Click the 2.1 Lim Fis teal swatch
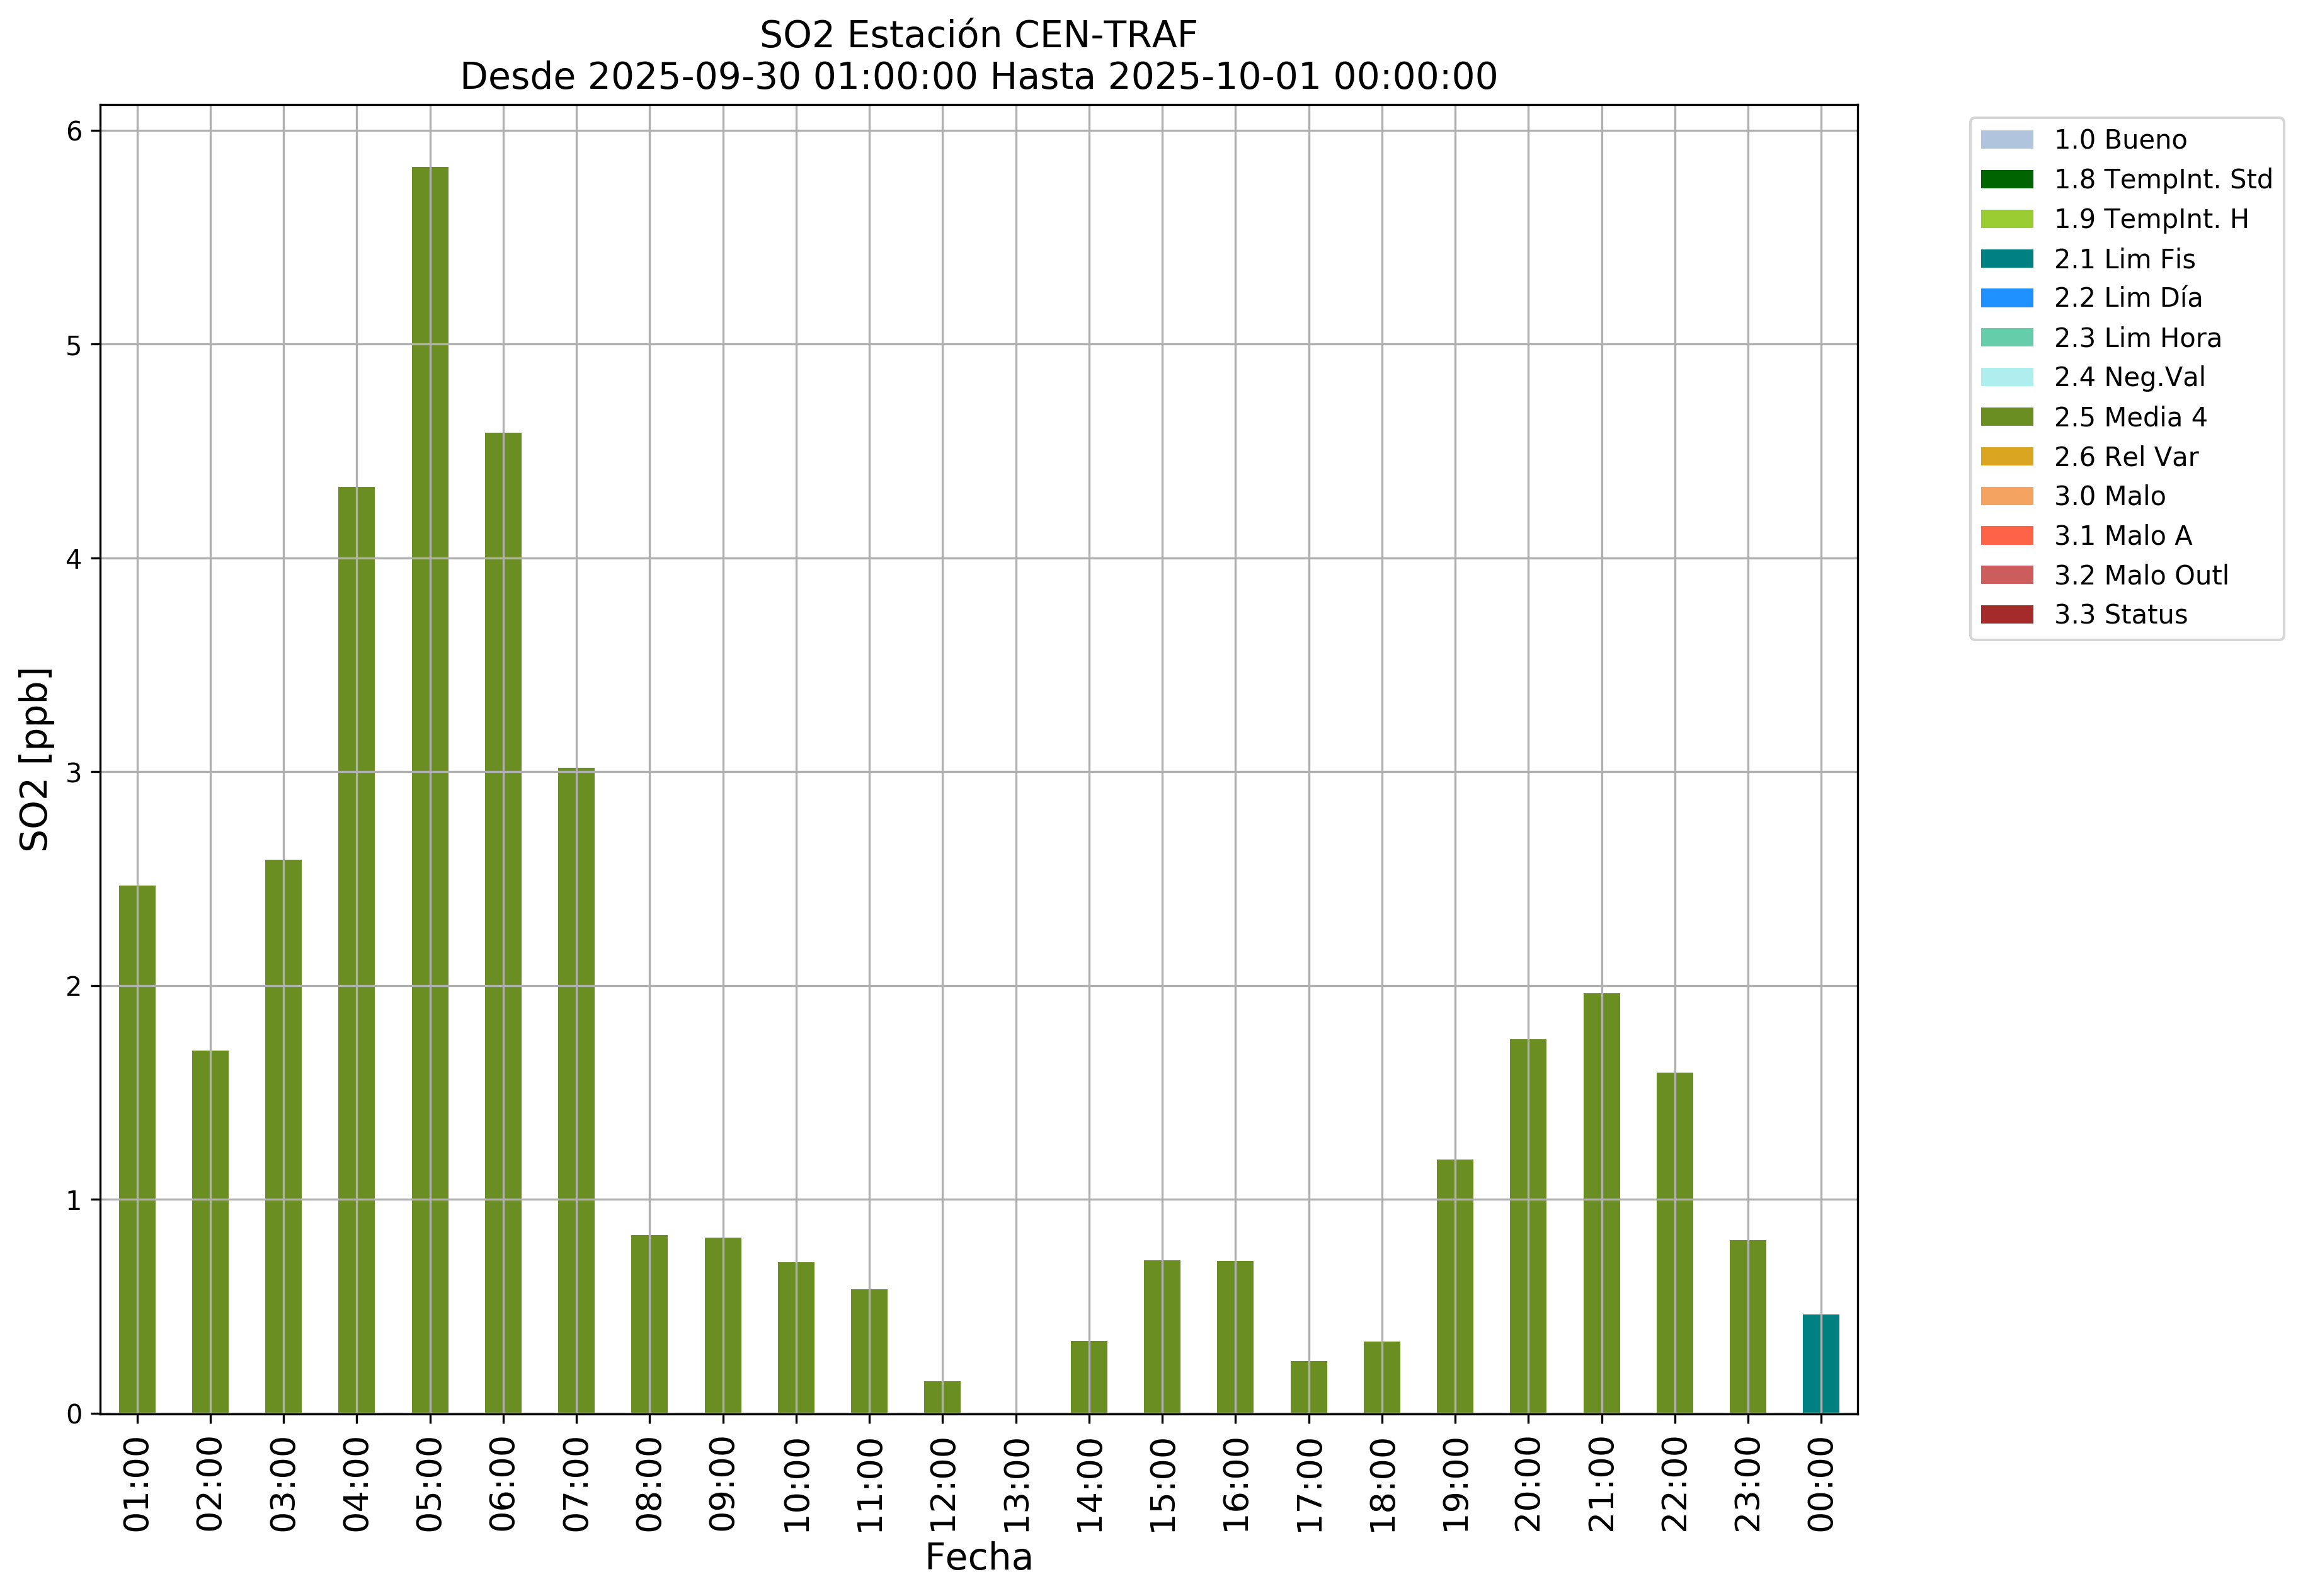Viewport: 2303px width, 1596px height. 2006,259
